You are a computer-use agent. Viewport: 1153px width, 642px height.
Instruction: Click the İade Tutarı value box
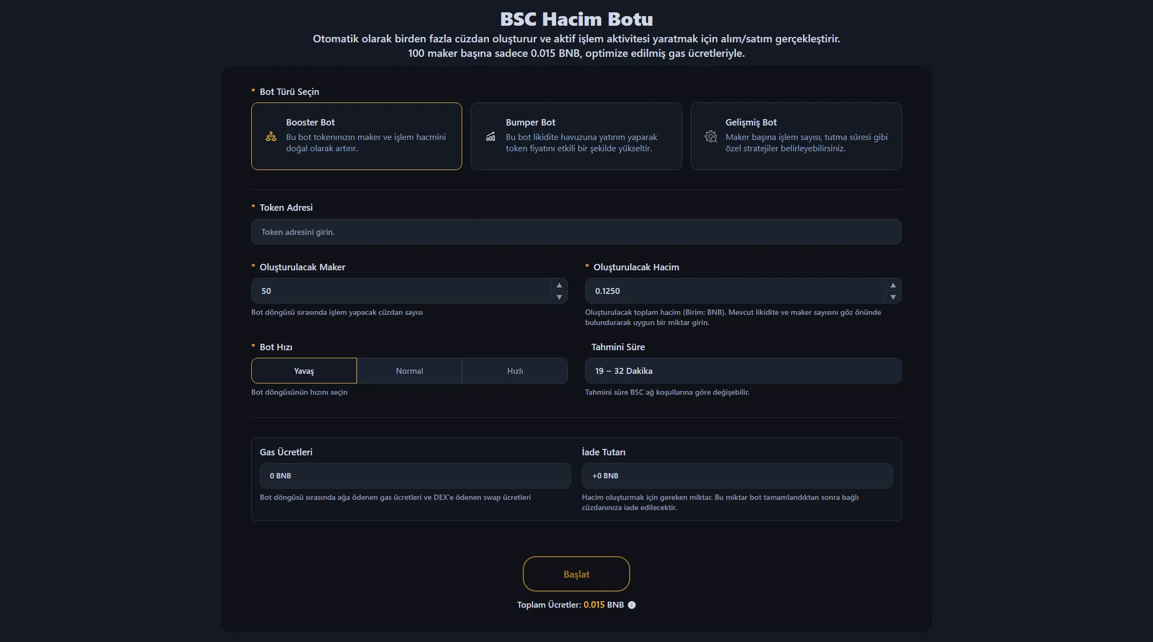[736, 476]
